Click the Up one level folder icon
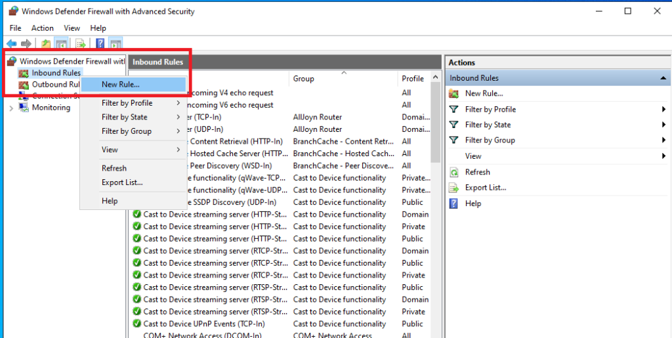The image size is (672, 338). (x=46, y=44)
